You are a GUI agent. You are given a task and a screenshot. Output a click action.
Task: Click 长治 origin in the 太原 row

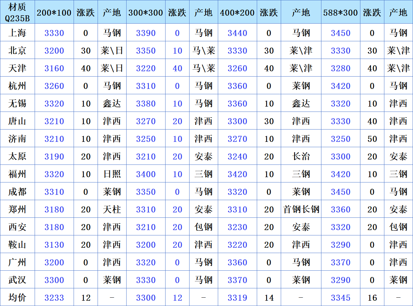click(301, 156)
